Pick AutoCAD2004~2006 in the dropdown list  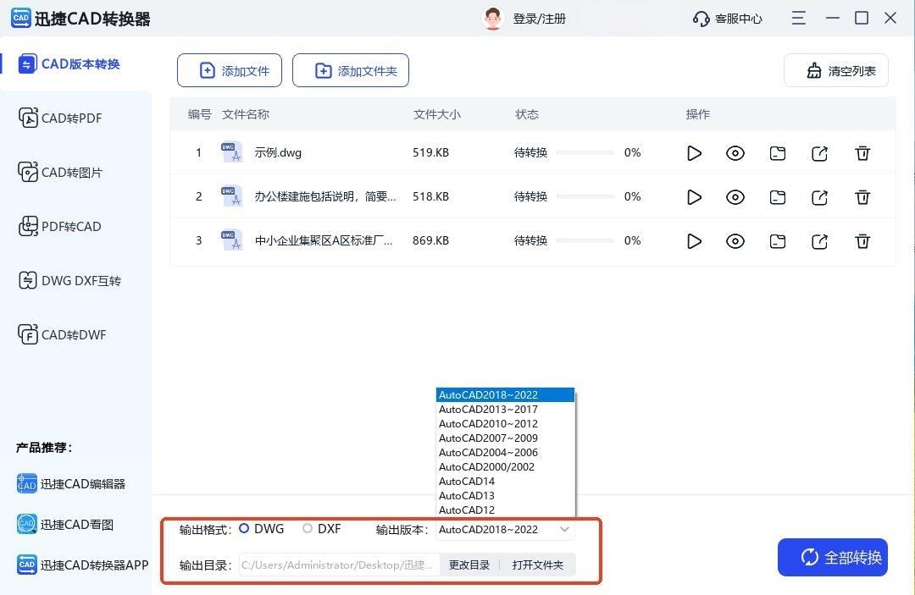488,453
